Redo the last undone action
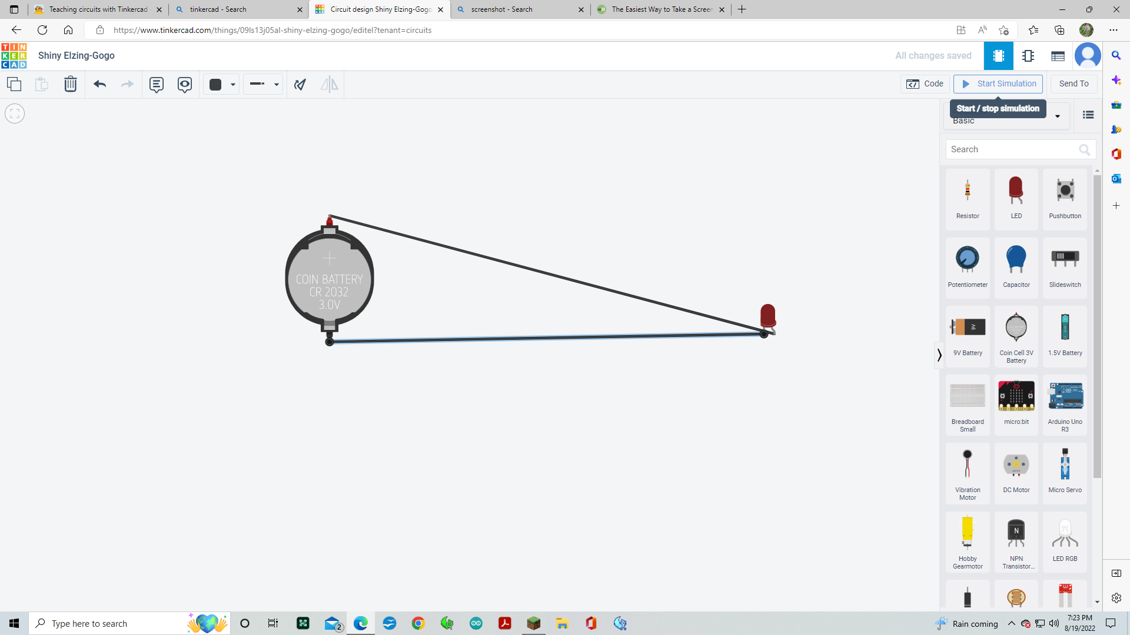Screen dimensions: 1130x635 tap(127, 84)
